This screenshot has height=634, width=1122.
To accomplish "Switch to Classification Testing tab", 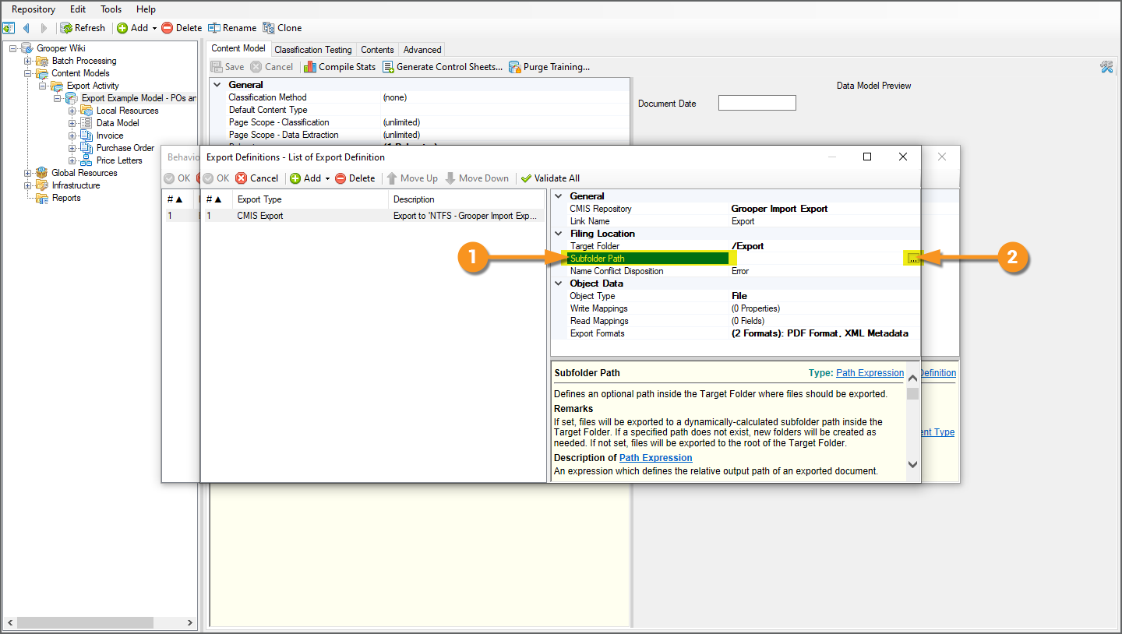I will pos(312,50).
